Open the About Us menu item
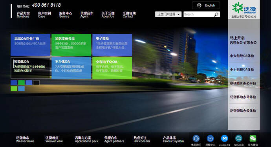Screen dimensions: 271x147 coord(108,15)
